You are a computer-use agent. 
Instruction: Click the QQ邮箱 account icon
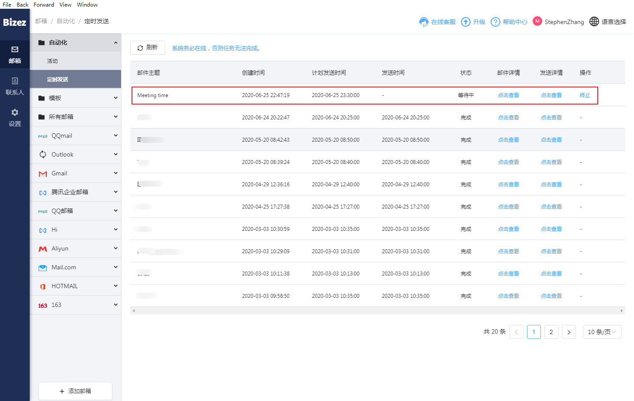(43, 211)
